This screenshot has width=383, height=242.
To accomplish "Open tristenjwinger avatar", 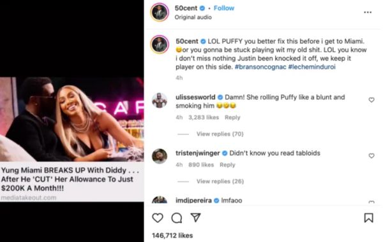I will 160,156.
